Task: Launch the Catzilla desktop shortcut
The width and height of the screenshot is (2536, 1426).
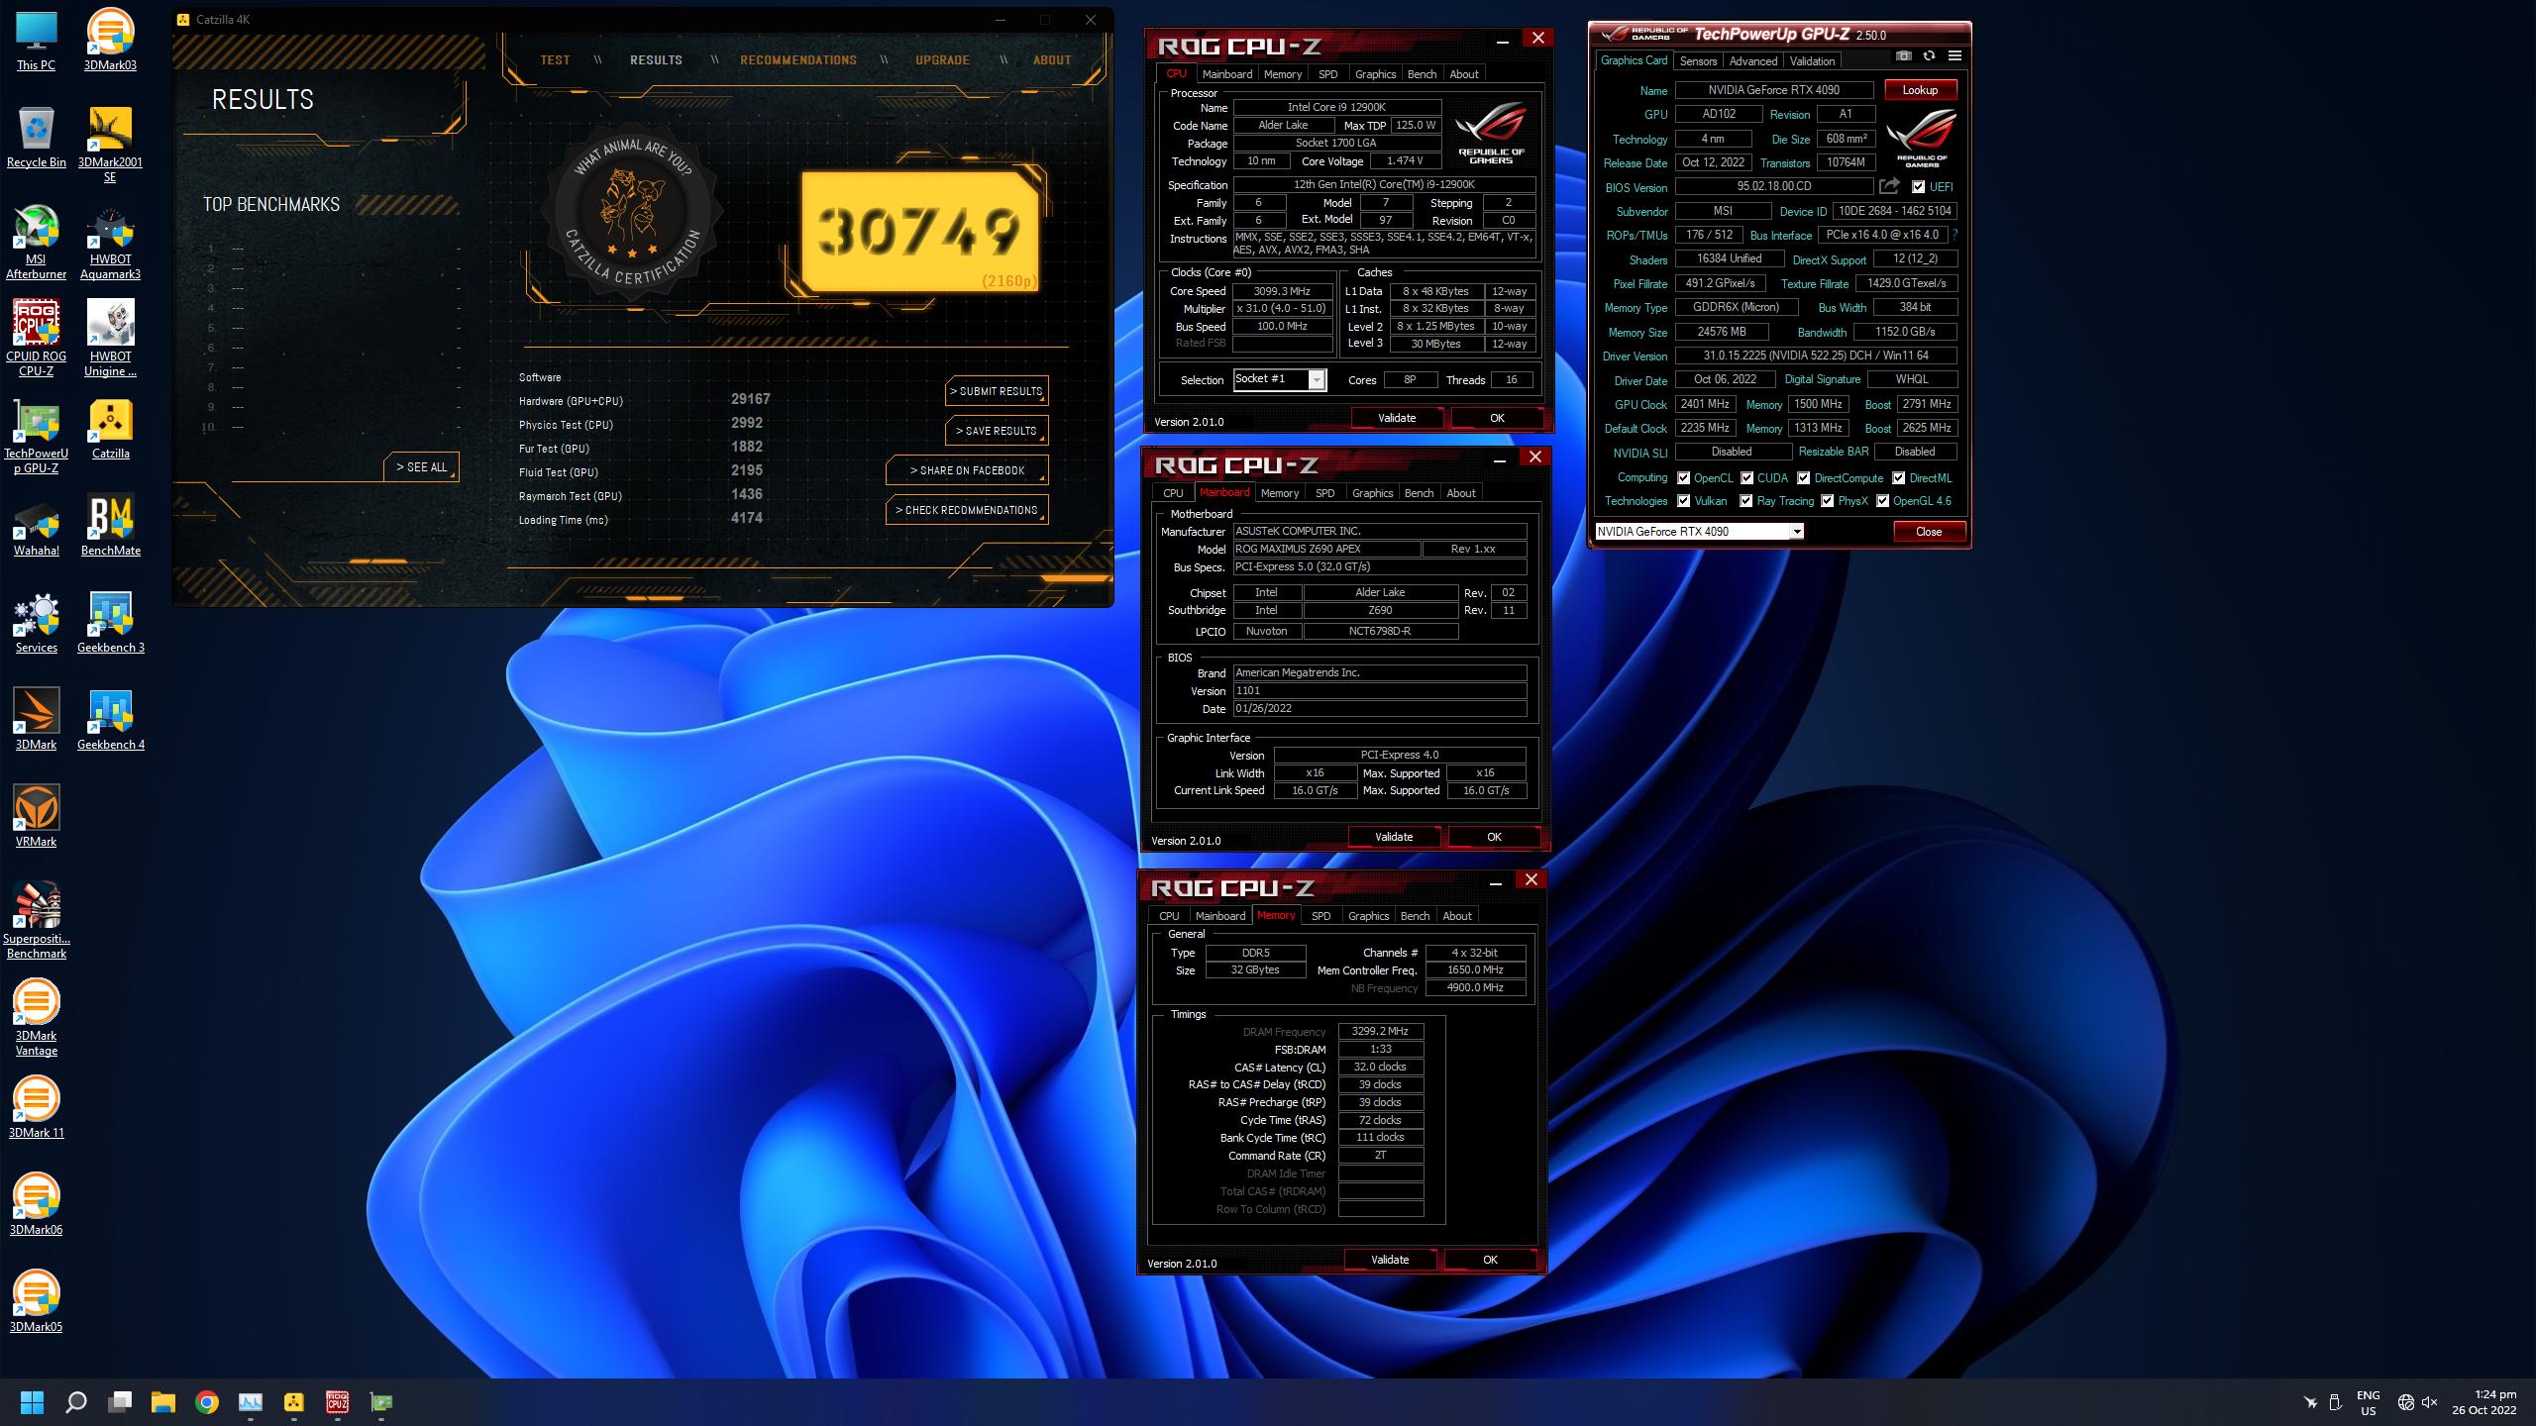Action: (x=110, y=429)
